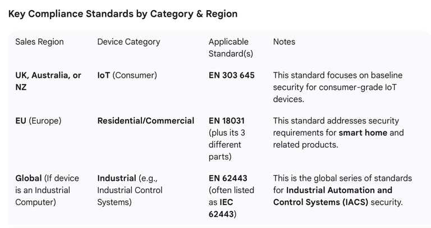The image size is (431, 228).
Task: Click the bold "smart home" text
Action: pyautogui.click(x=363, y=133)
